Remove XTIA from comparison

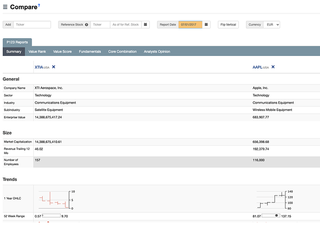click(53, 67)
